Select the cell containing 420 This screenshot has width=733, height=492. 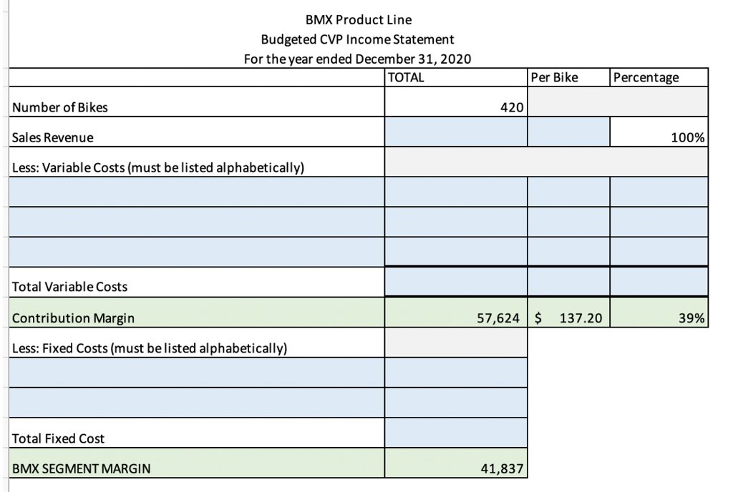click(456, 102)
